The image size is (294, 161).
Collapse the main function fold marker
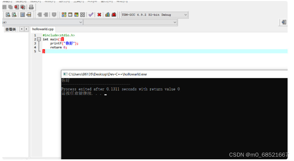coord(39,39)
